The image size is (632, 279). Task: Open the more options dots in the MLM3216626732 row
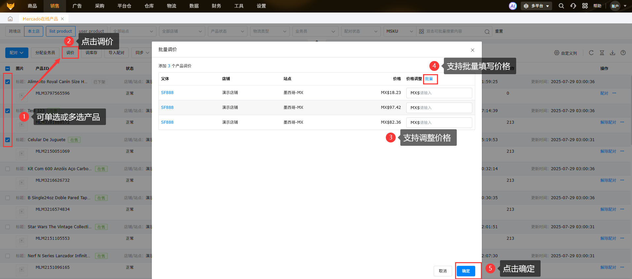622,180
